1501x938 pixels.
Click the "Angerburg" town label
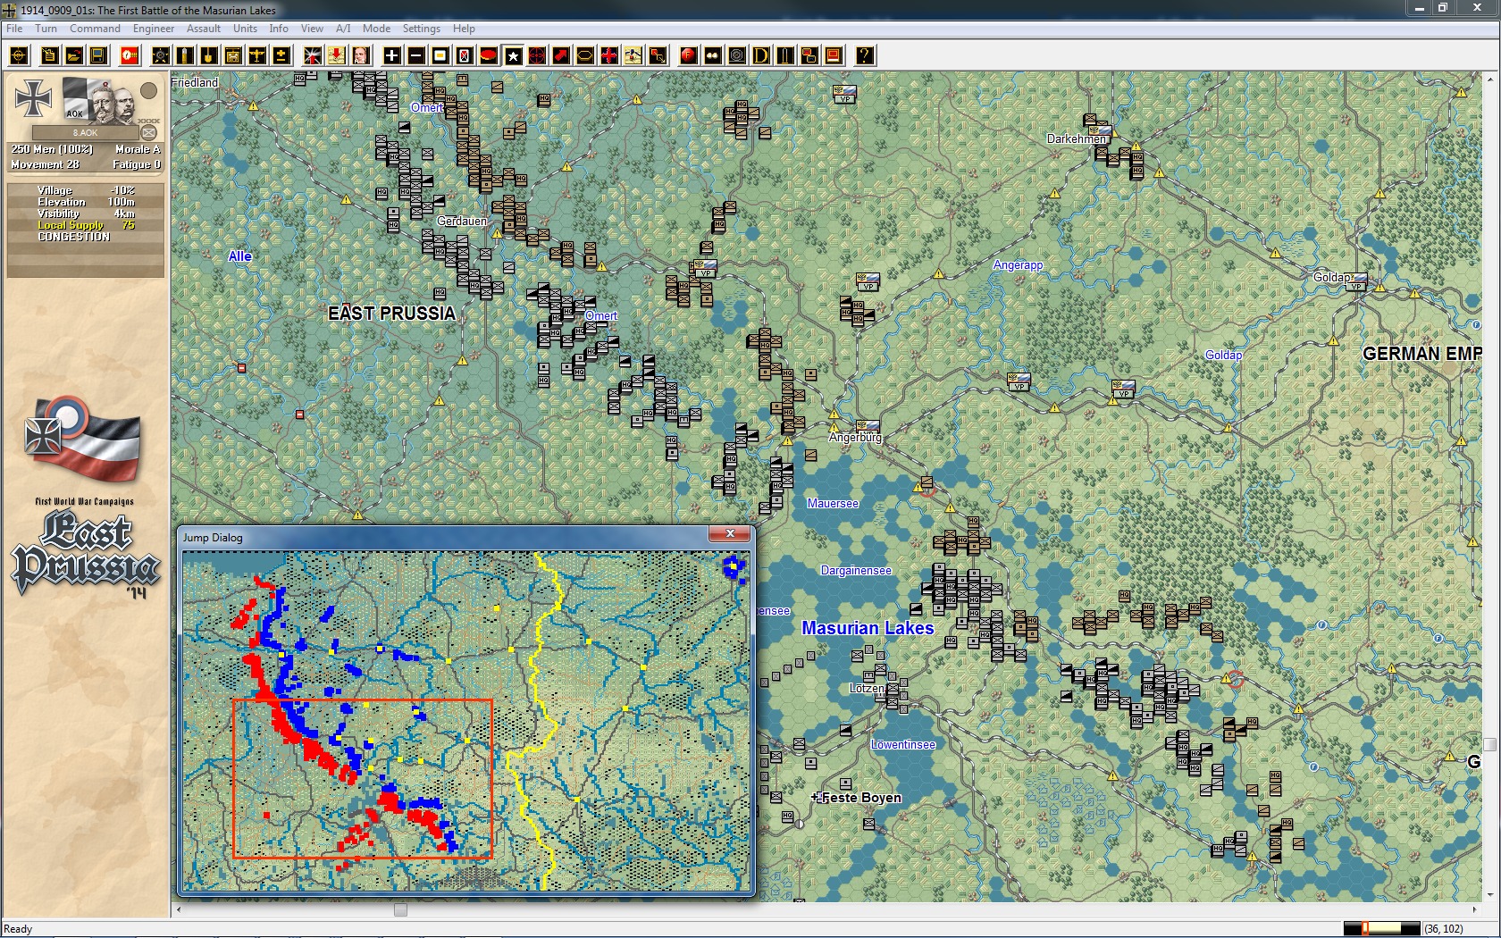855,438
